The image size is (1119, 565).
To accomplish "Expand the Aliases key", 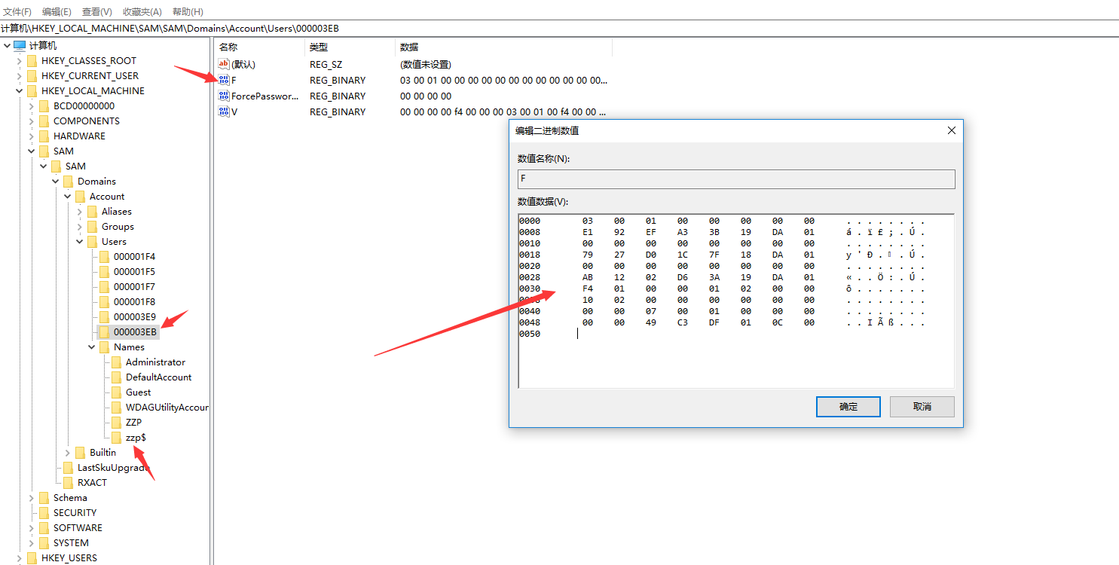I will point(80,211).
